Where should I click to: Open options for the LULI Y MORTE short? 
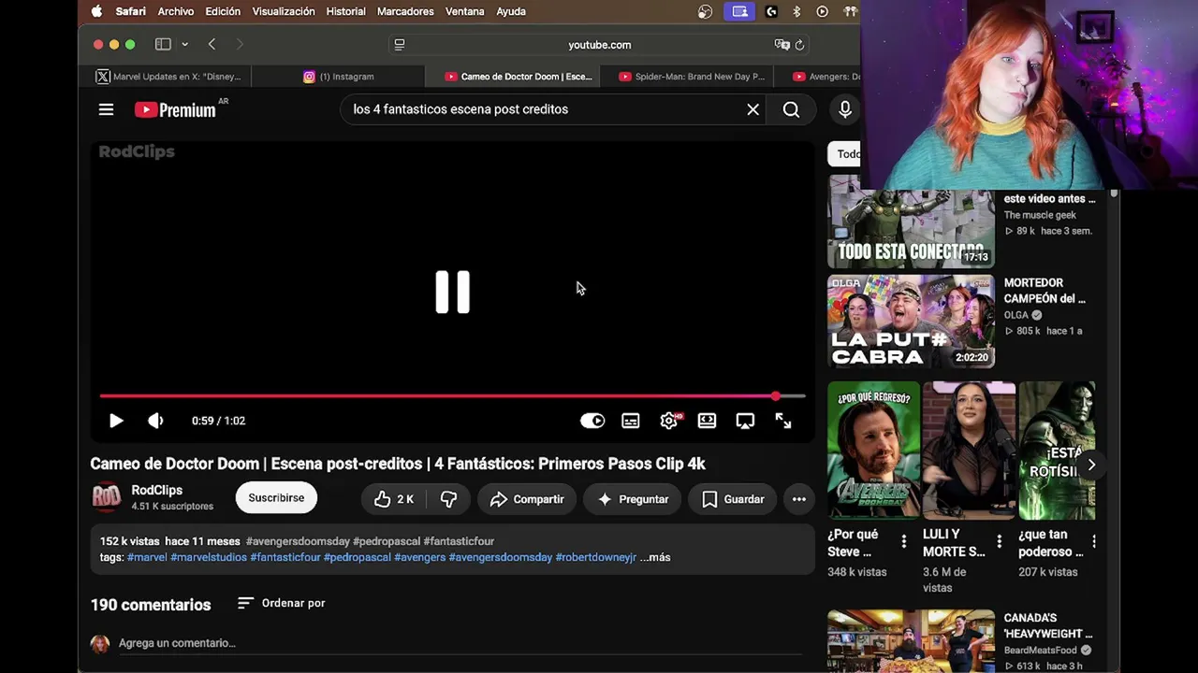click(x=1000, y=541)
